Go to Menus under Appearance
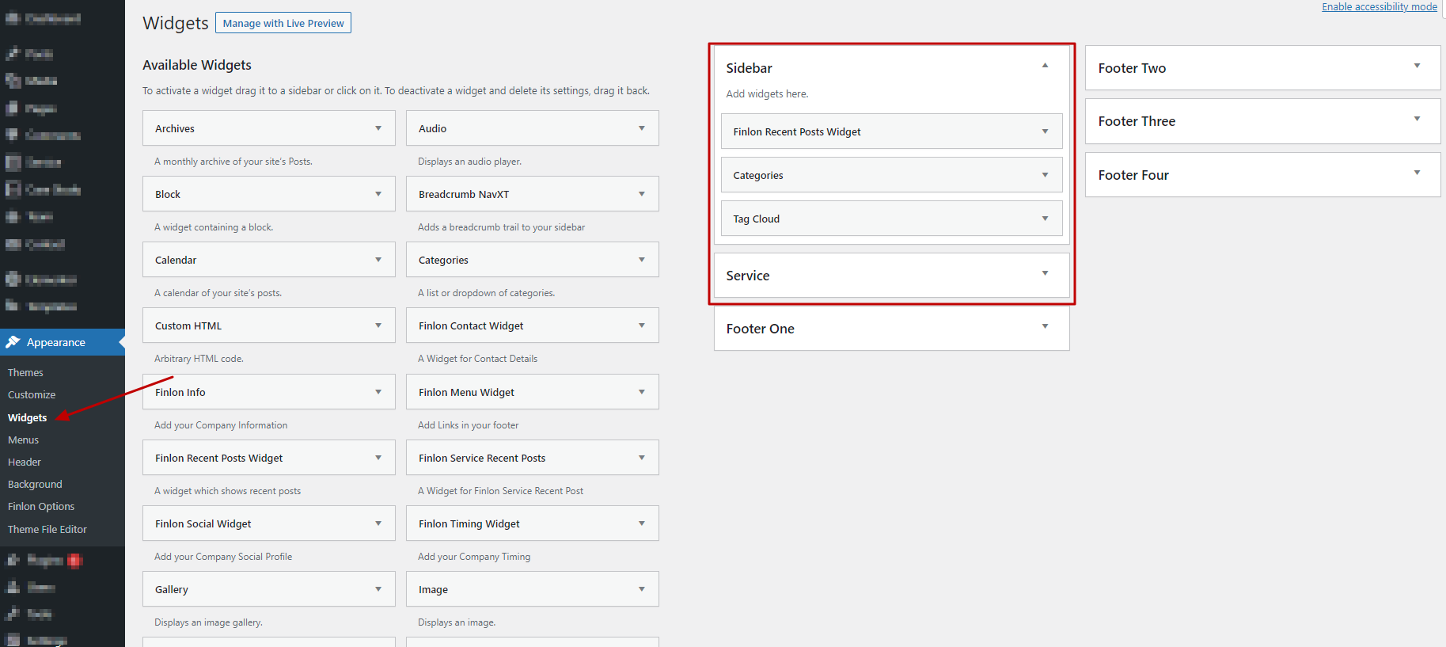Image resolution: width=1446 pixels, height=647 pixels. click(23, 440)
